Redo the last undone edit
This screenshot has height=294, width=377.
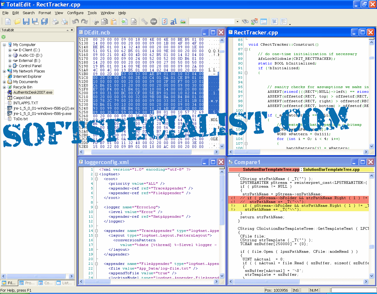click(x=85, y=22)
